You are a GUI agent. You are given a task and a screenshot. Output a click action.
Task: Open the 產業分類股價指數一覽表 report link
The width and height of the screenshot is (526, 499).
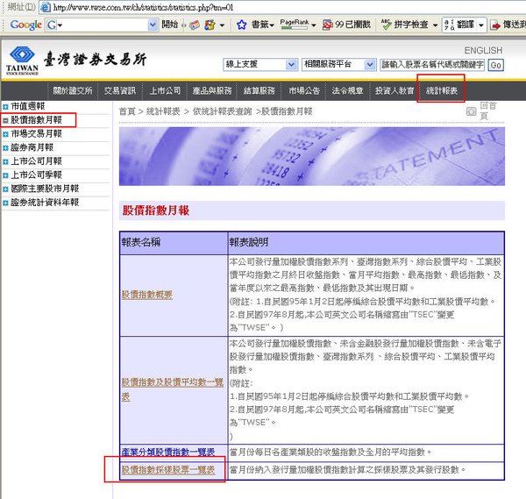(168, 452)
